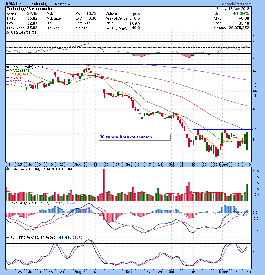Click the StockCharts.com copyright label
This screenshot has height=275, width=265.
pyautogui.click(x=237, y=4)
